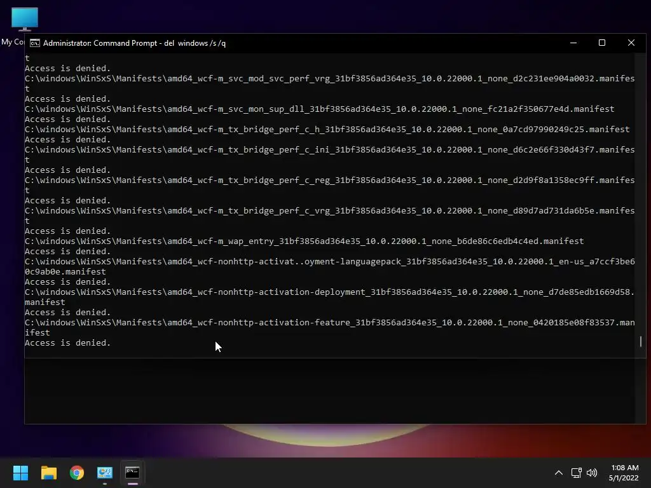The image size is (651, 488).
Task: Click the wcf-m_tx_bridge_perf_c_ini manifest line
Action: click(330, 150)
